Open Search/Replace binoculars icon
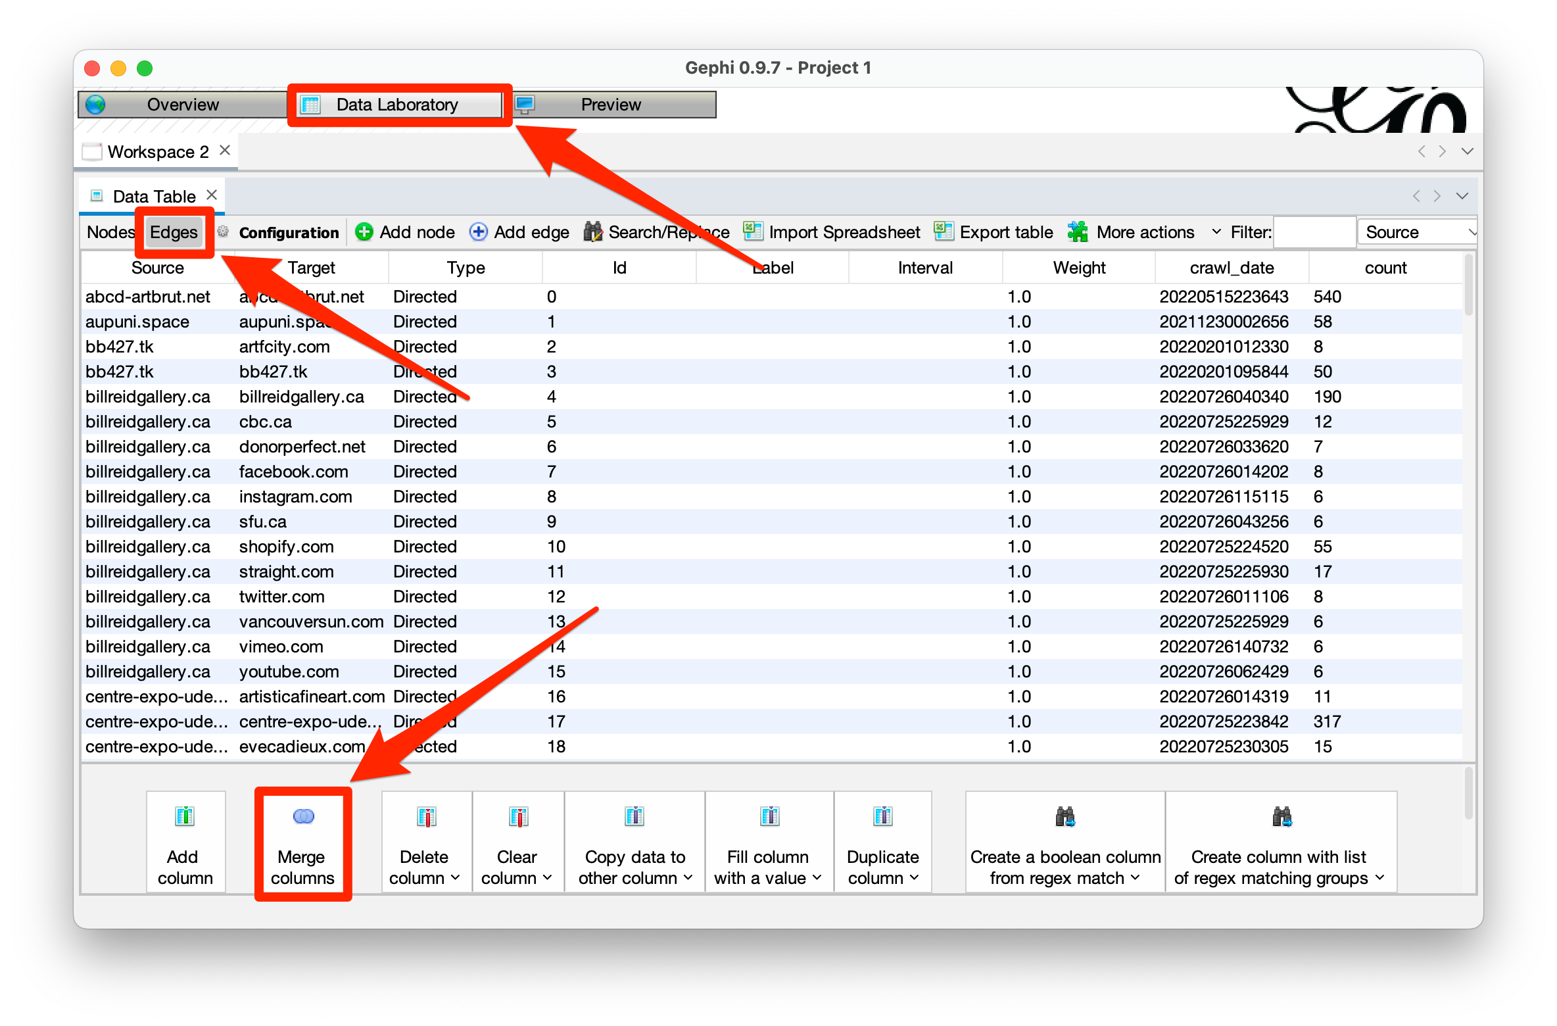 click(592, 232)
